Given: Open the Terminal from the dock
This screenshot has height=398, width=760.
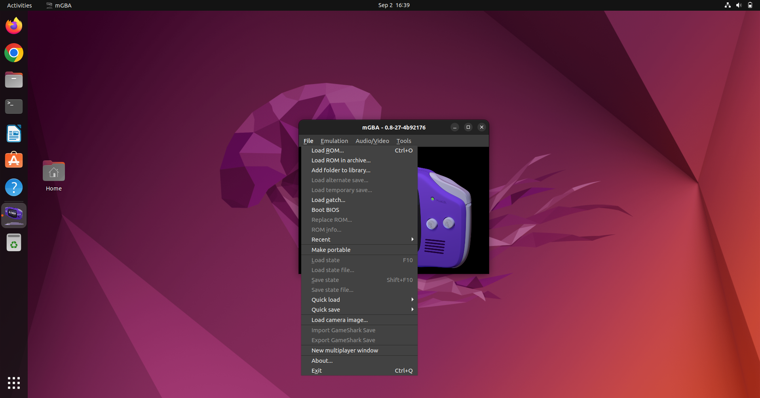Looking at the screenshot, I should coord(13,106).
